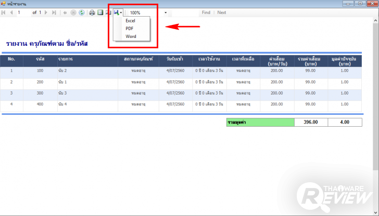
Task: Click the item name นับ 4
Action: [62, 104]
